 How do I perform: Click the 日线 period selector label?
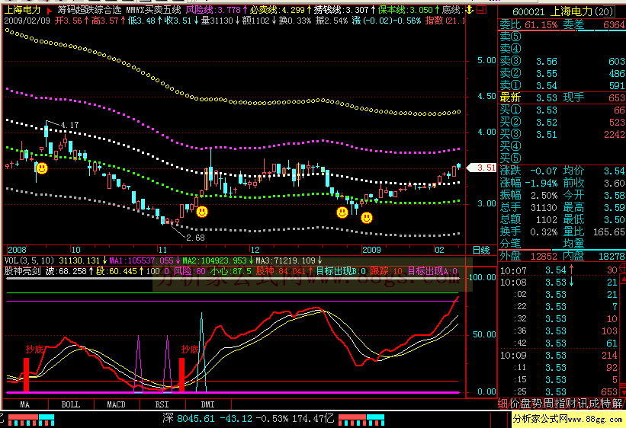481,250
